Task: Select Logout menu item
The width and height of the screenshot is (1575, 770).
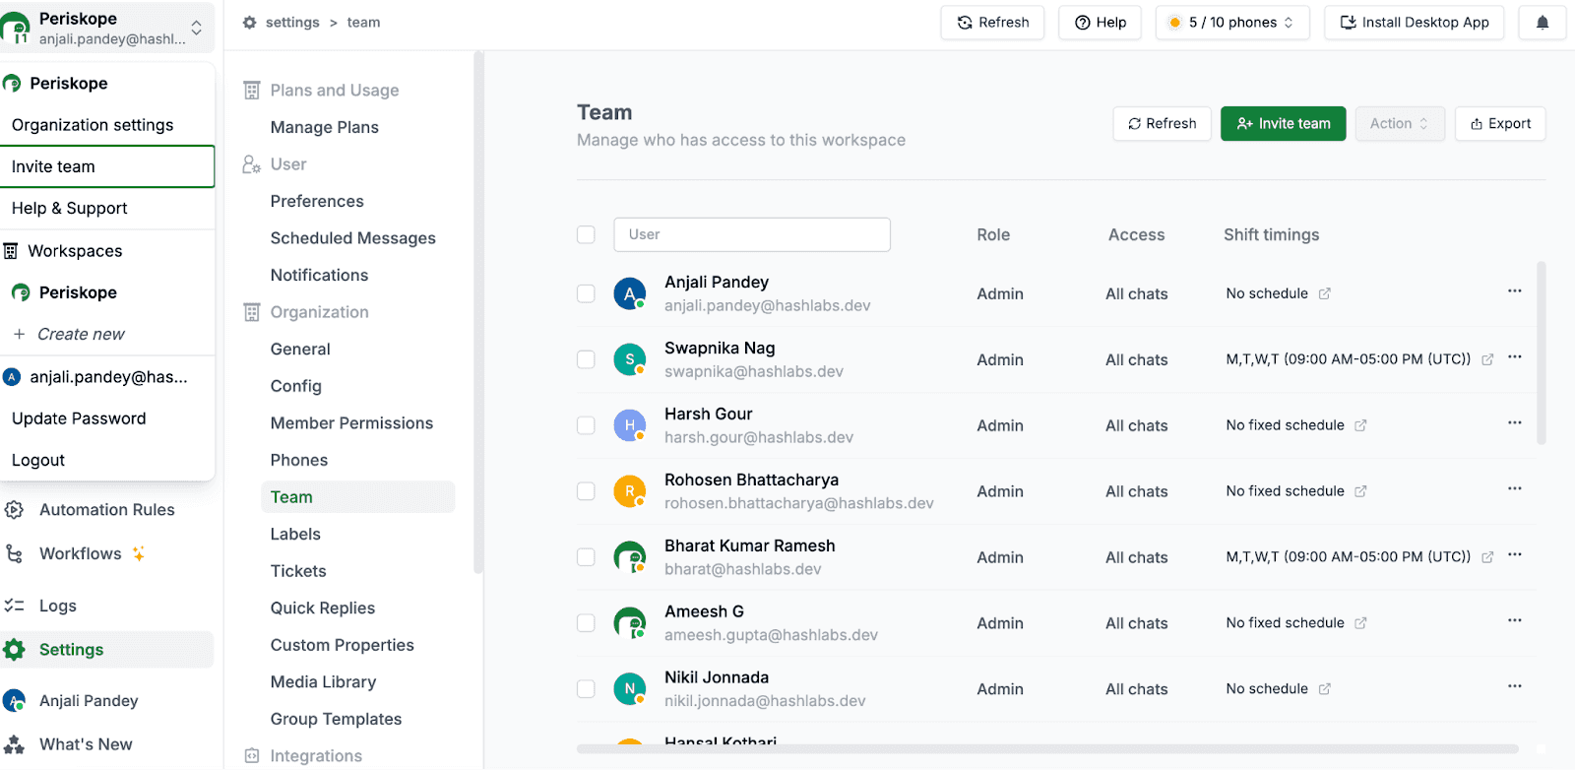Action: [107, 460]
